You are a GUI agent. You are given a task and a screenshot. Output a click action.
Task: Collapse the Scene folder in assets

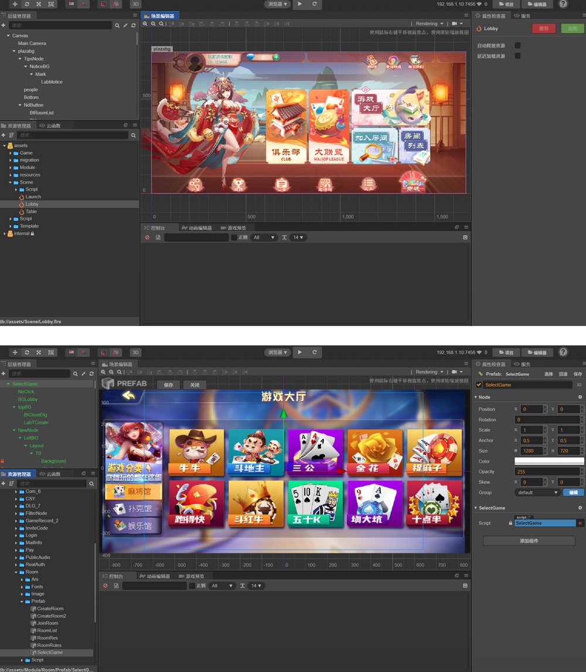(x=10, y=182)
